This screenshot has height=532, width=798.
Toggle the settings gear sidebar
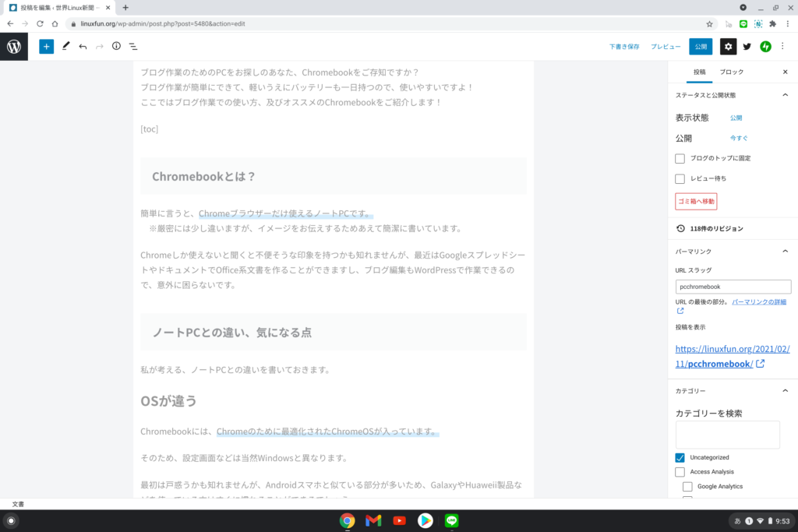729,46
